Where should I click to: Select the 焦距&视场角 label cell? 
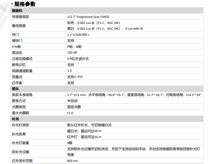coord(22,95)
